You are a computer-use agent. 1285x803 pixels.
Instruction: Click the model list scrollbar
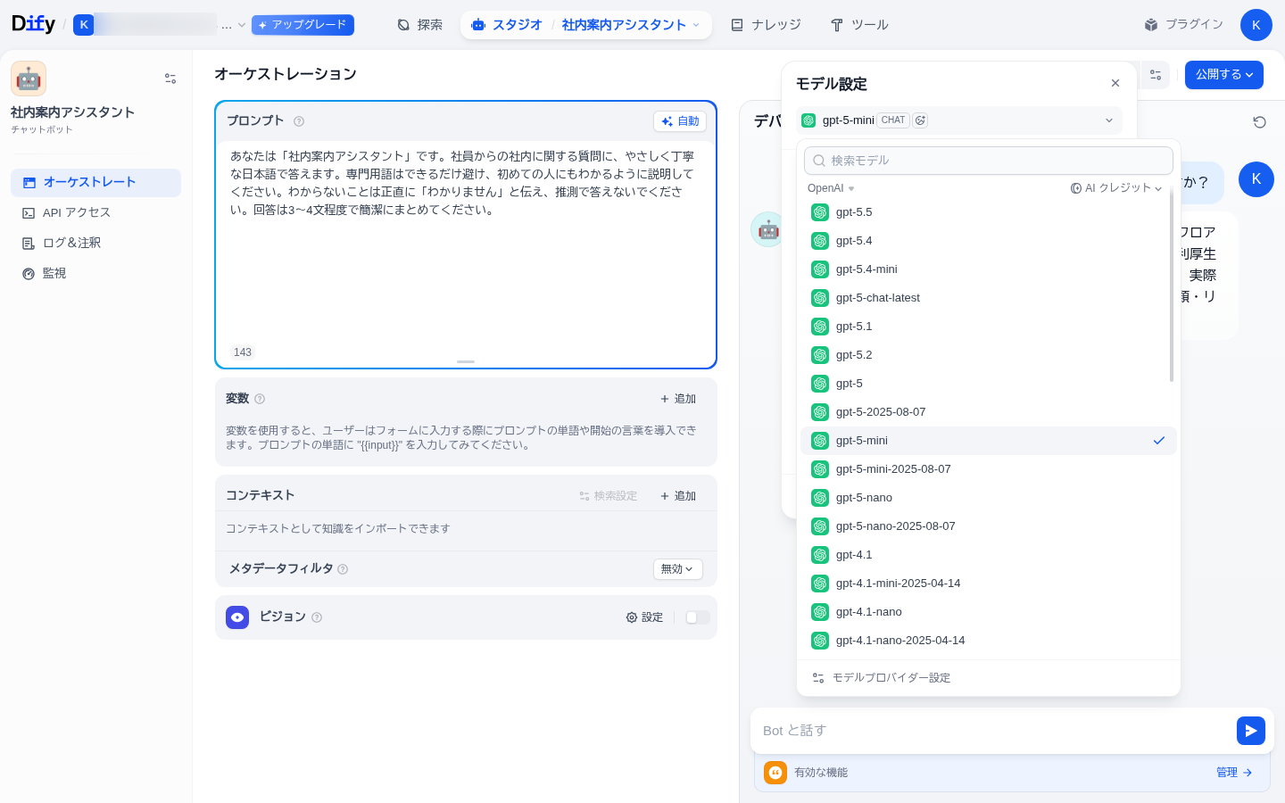point(1172,286)
